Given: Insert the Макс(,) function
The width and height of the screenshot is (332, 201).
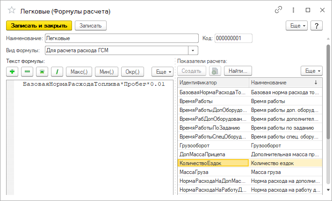Looking at the screenshot, I should 79,71.
